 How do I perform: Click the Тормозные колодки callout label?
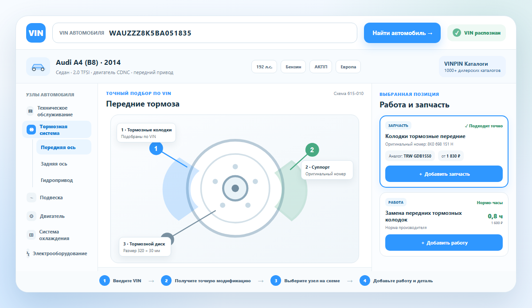click(x=146, y=133)
